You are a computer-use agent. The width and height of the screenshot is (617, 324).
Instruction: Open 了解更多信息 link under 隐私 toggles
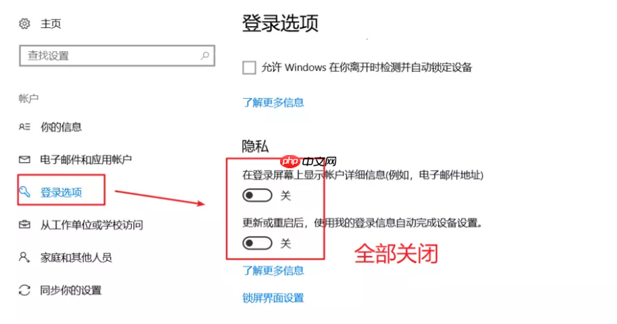273,271
